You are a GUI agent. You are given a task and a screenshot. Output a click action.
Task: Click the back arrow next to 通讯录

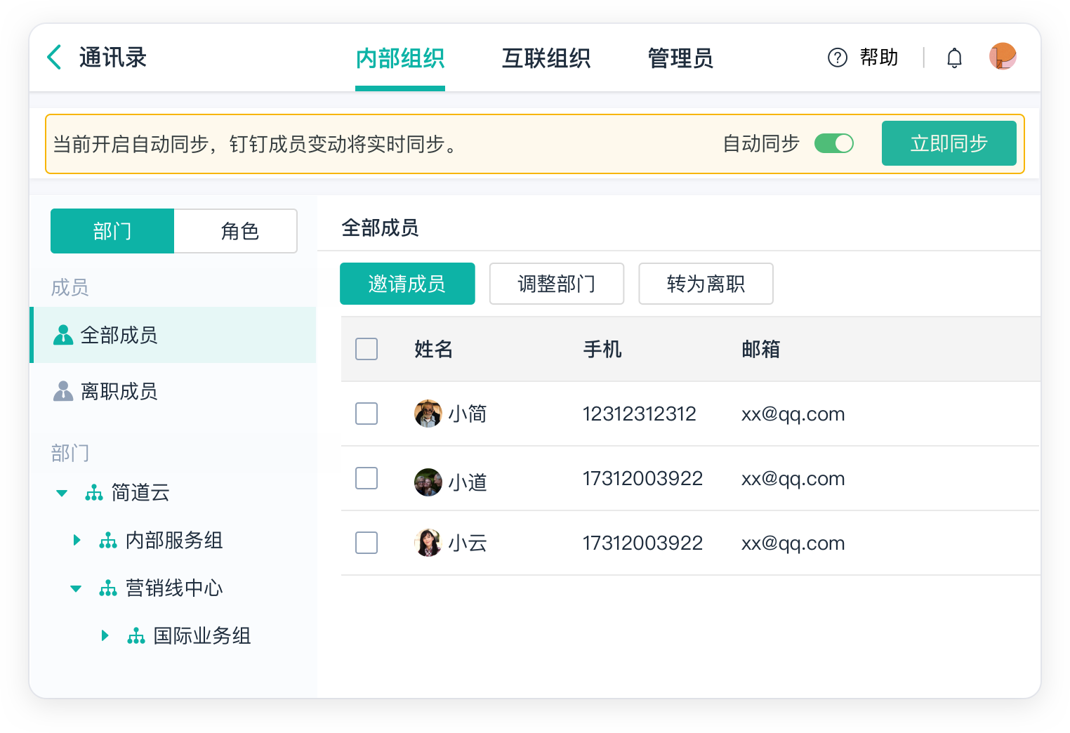[54, 57]
